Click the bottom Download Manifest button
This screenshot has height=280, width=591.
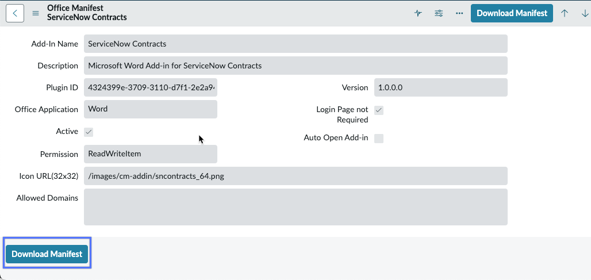(47, 254)
